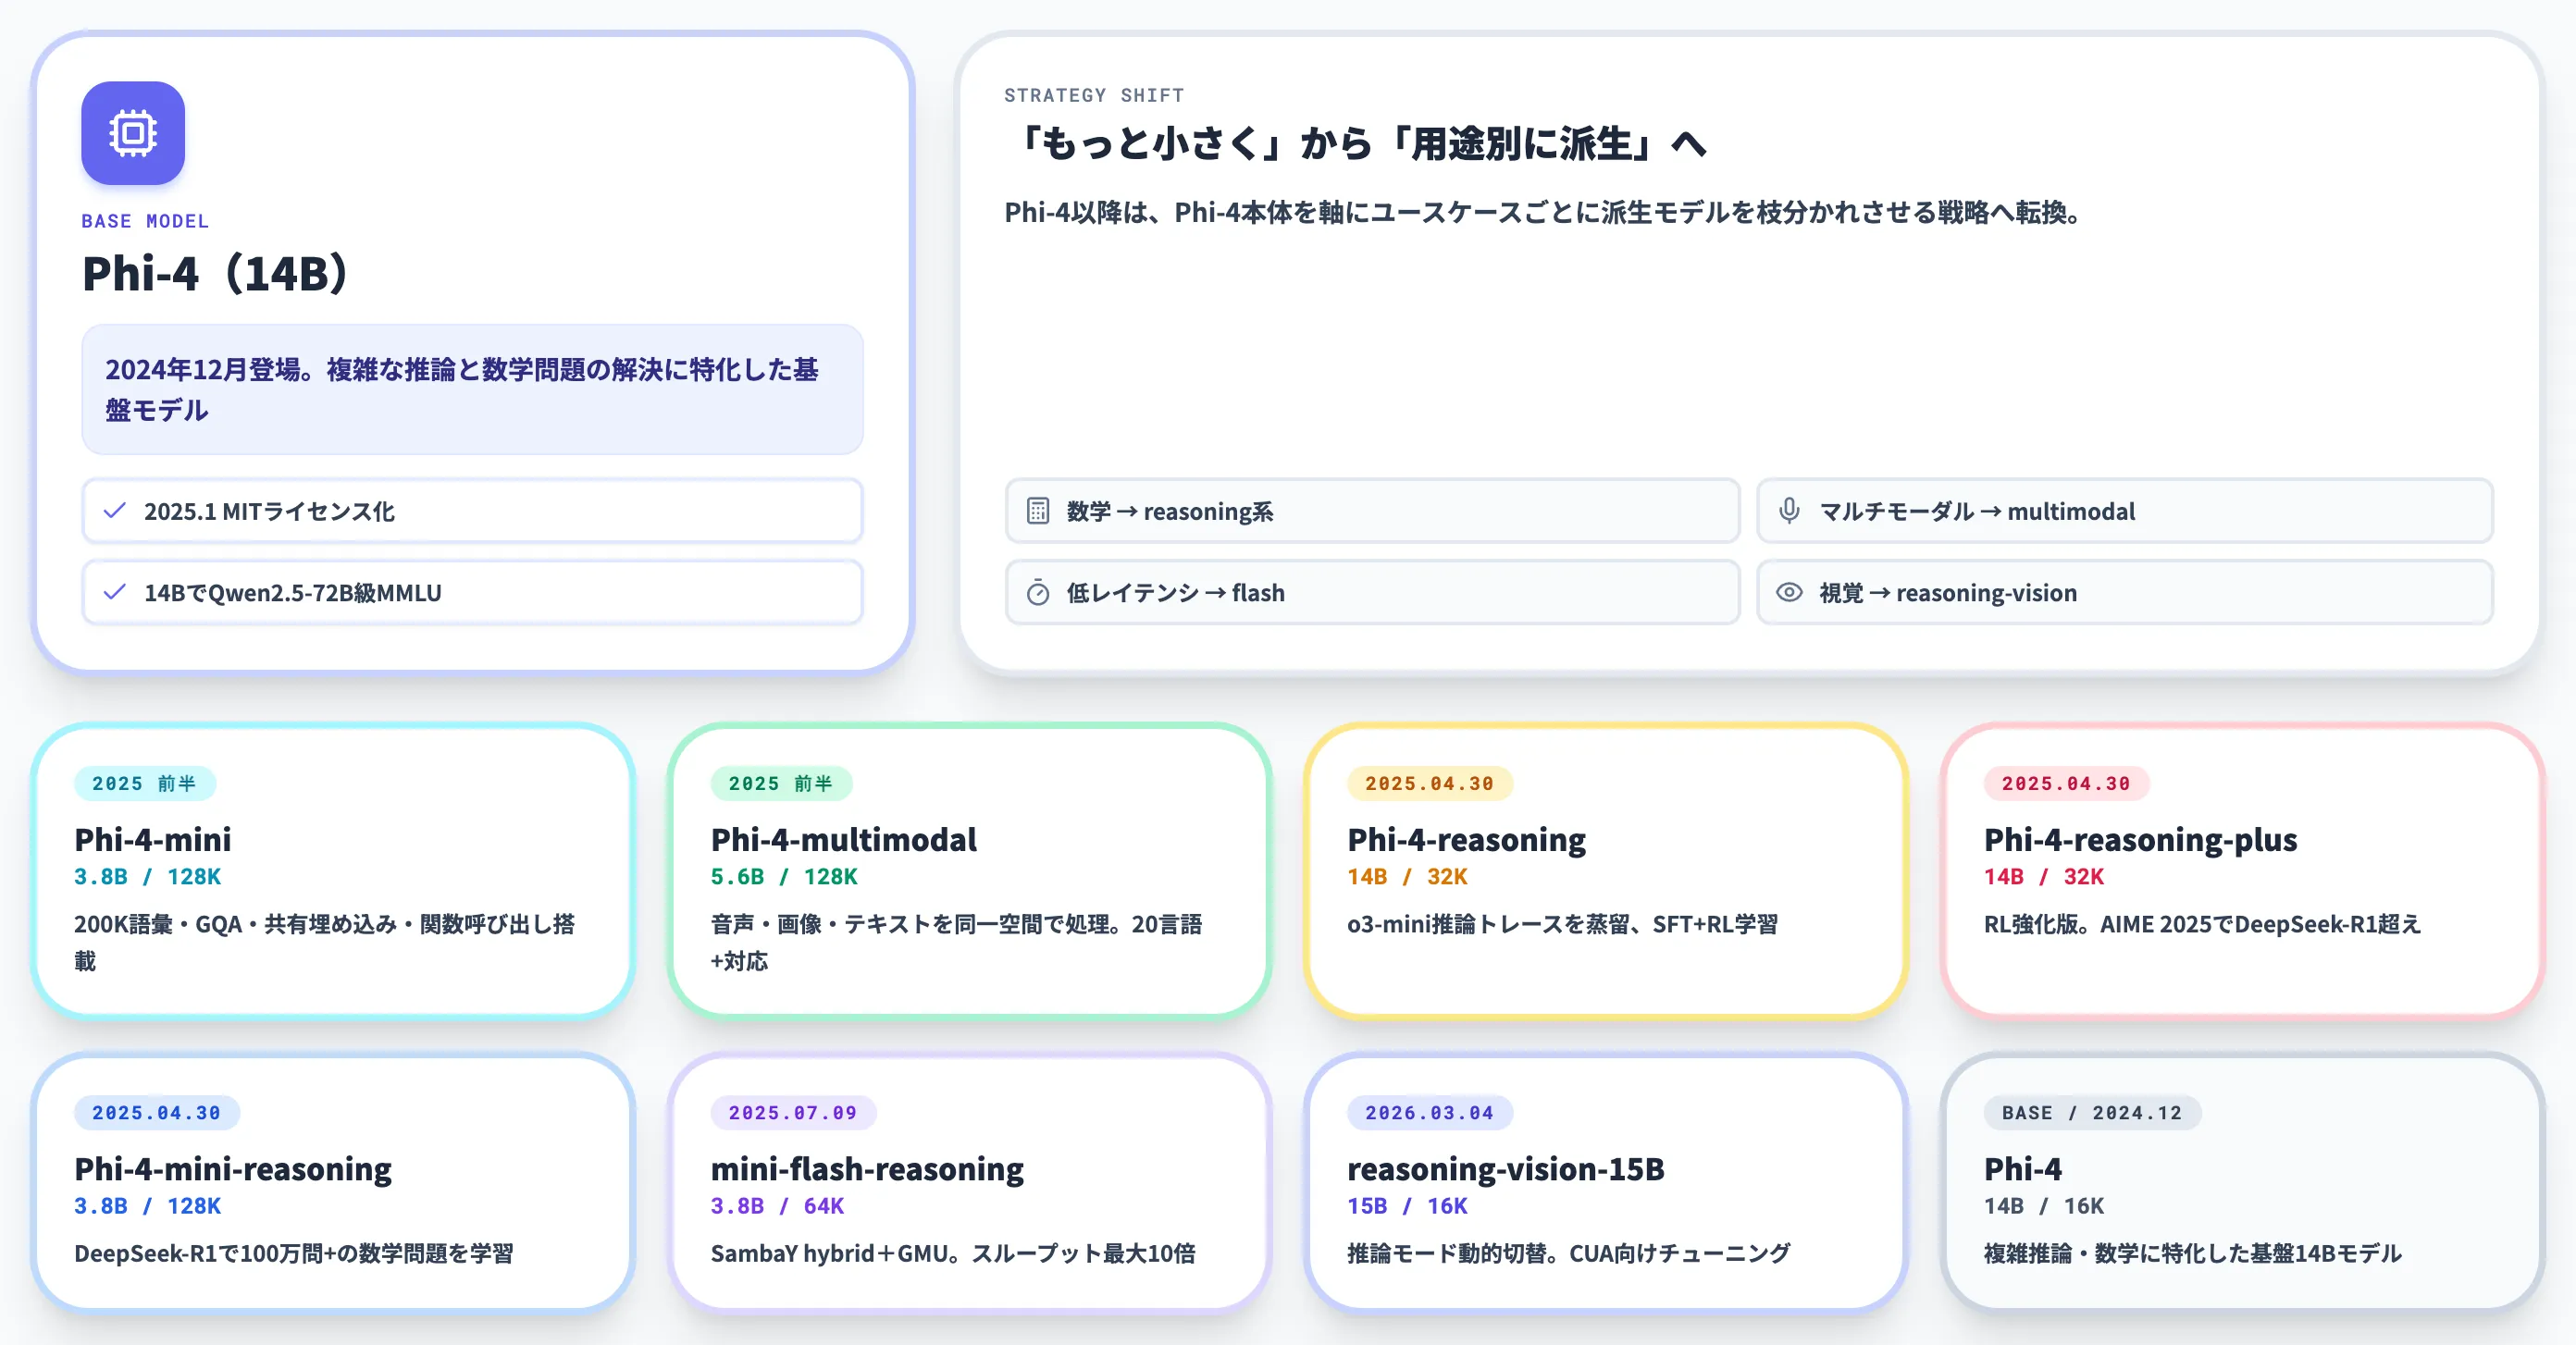Select the 数学 → reasoning系 strategy item
The width and height of the screenshot is (2576, 1345).
click(1372, 511)
